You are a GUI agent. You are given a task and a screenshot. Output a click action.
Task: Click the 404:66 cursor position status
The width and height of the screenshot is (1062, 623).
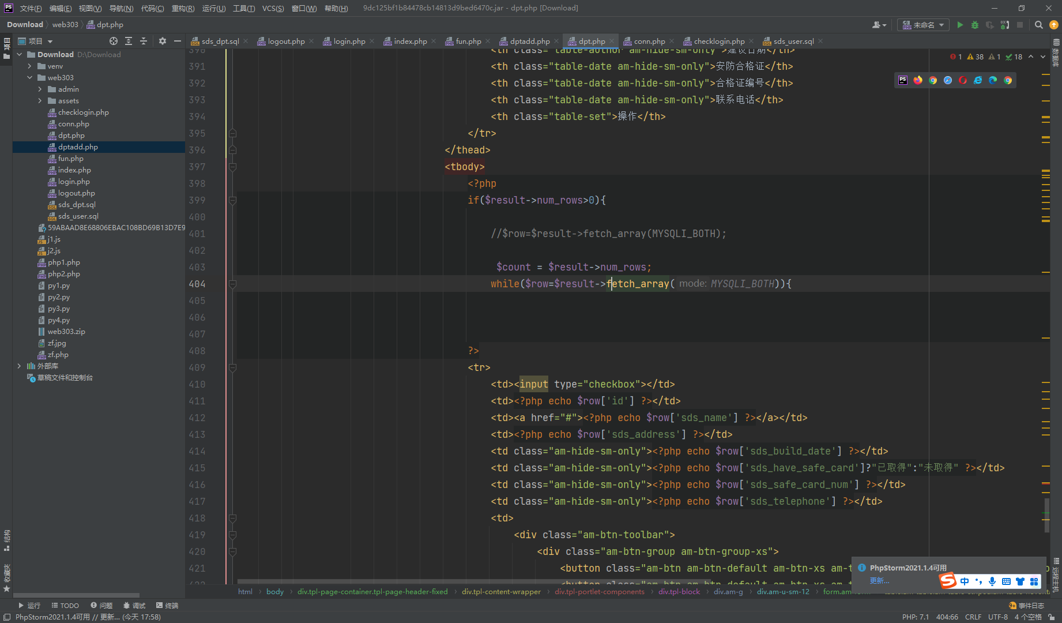[x=947, y=617]
